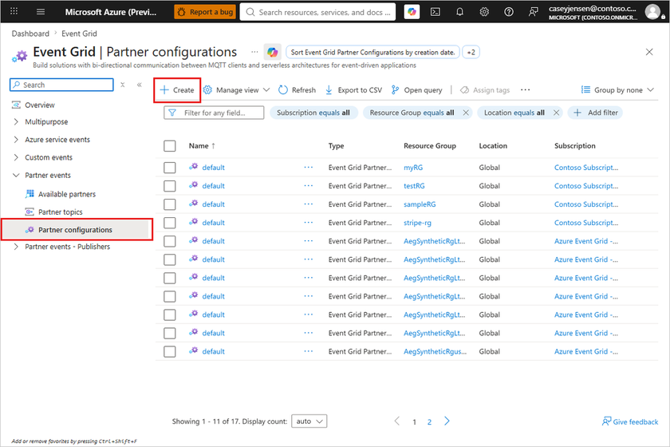670x447 pixels.
Task: Check the myRG row checkbox
Action: (x=170, y=168)
